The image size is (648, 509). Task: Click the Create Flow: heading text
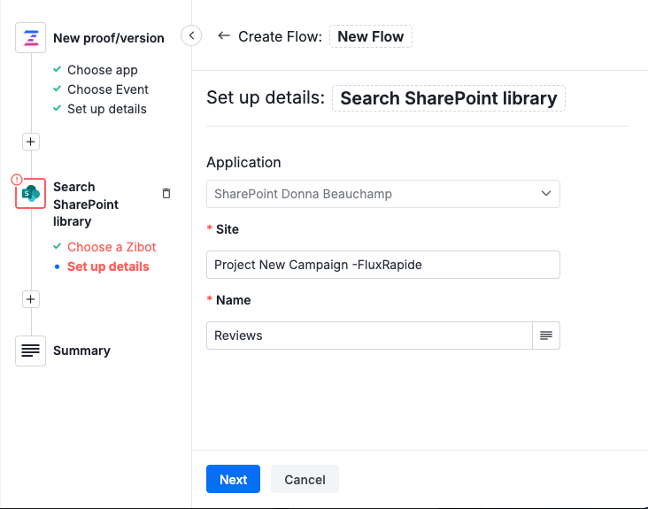tap(280, 36)
